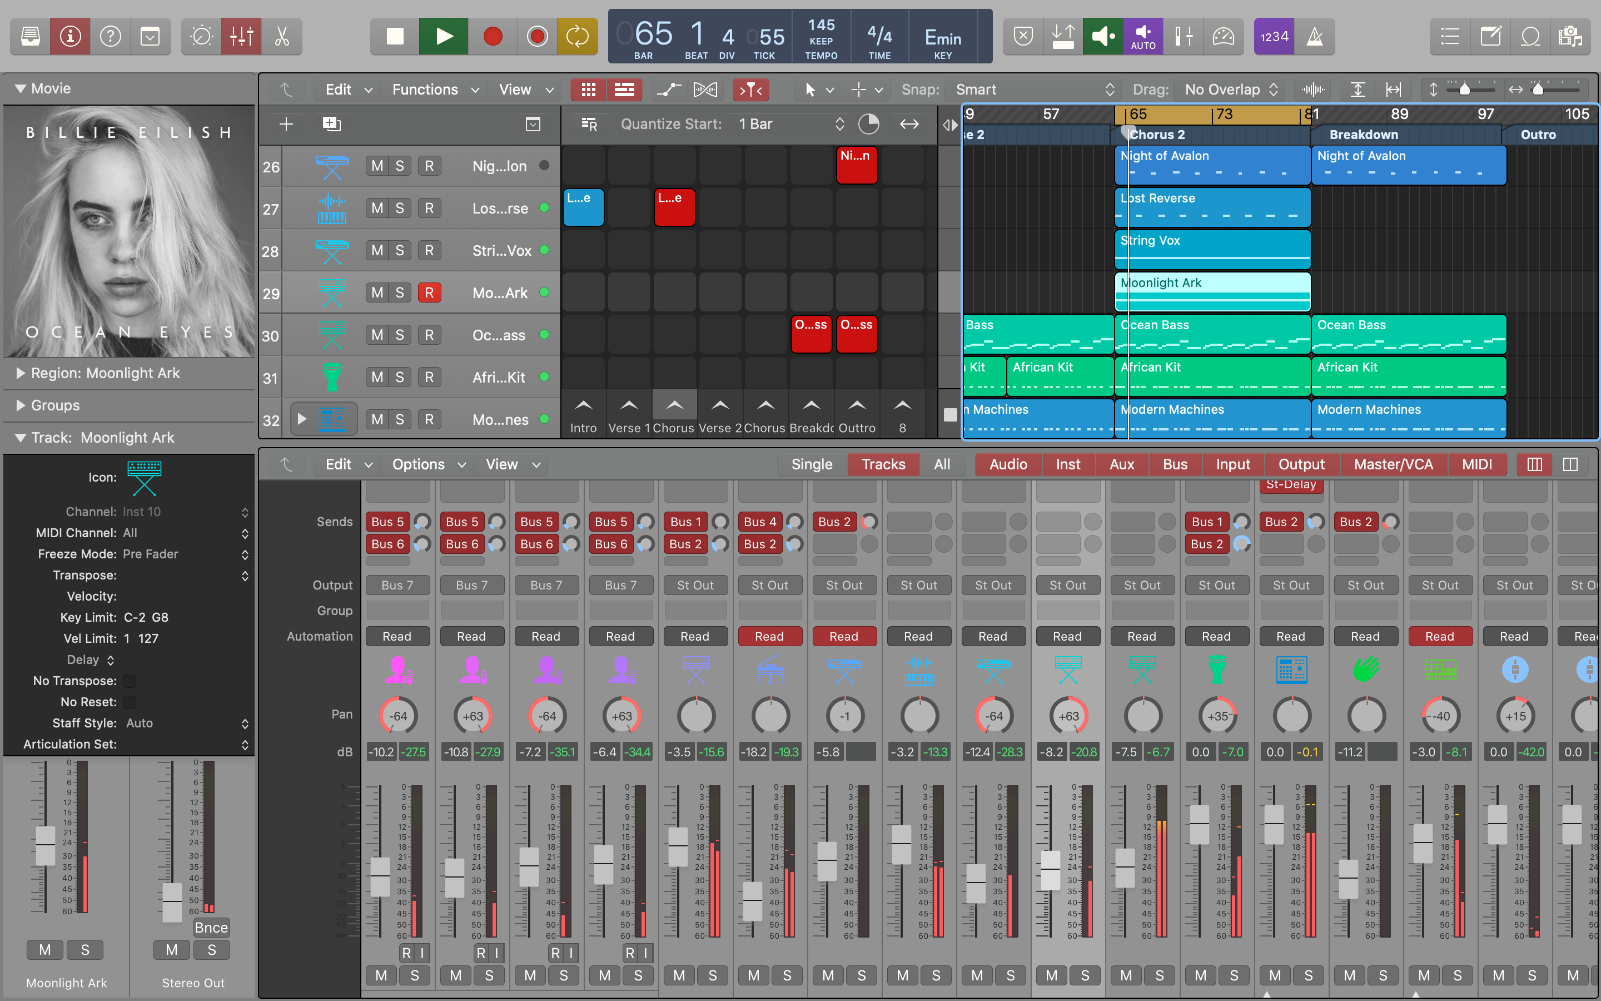1601x1001 pixels.
Task: Toggle the Cycle mode button
Action: coord(577,36)
